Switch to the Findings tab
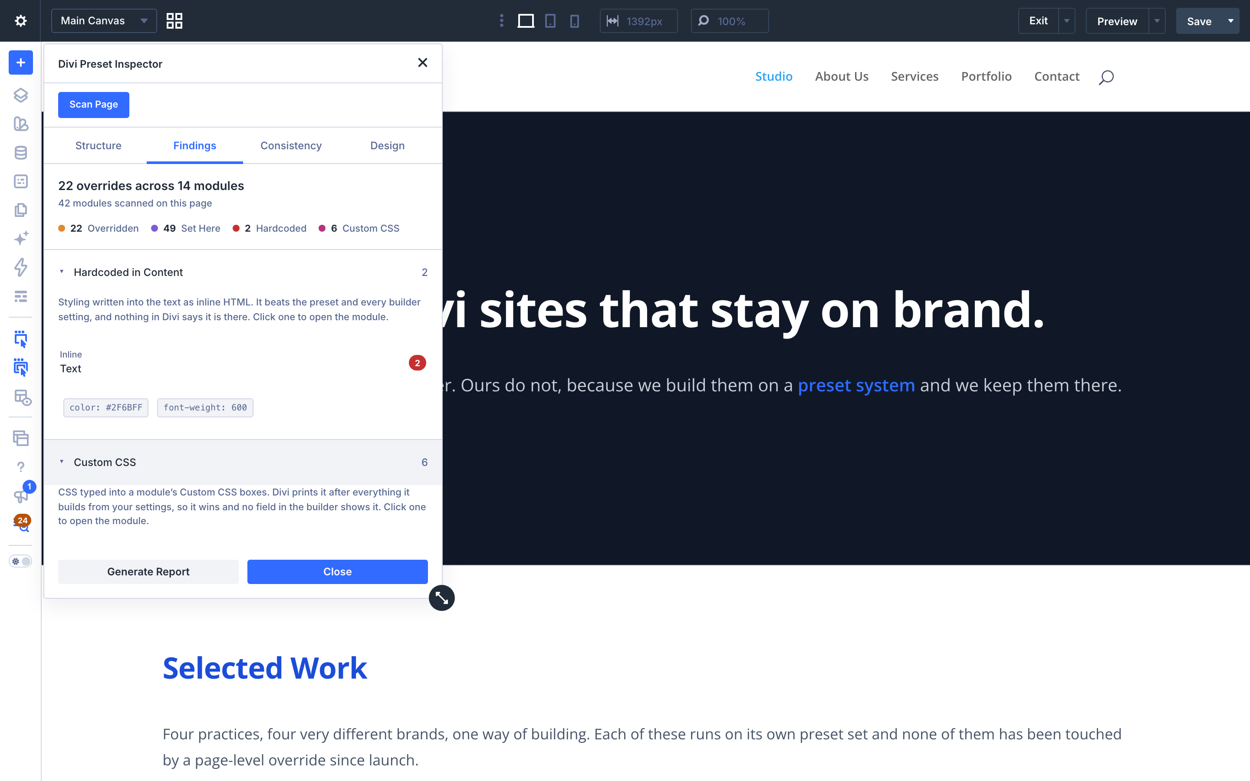1250x781 pixels. 195,146
